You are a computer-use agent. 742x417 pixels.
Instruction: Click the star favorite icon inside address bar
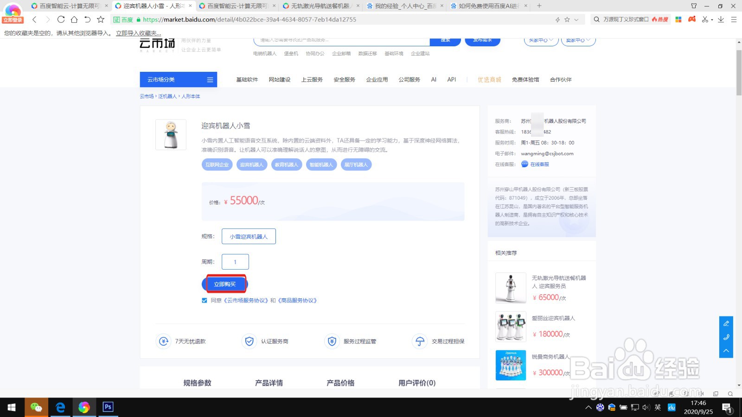click(x=567, y=19)
